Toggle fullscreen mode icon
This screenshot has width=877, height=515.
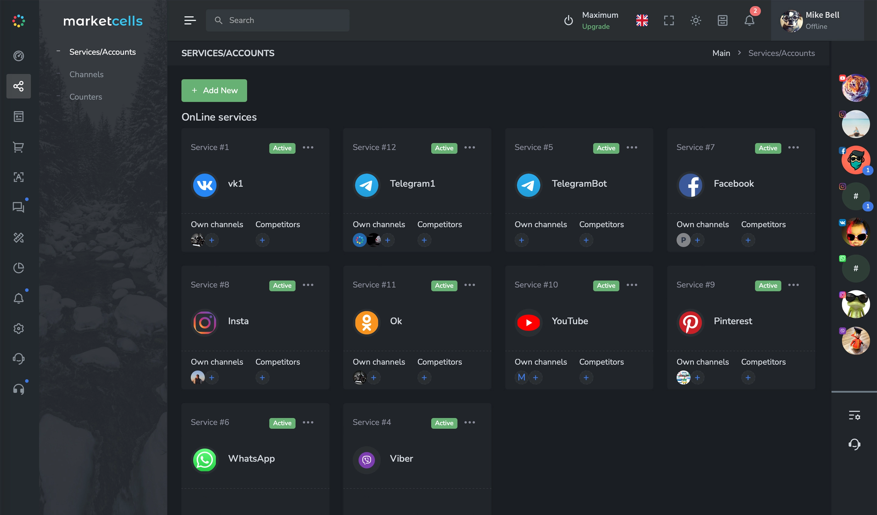[x=668, y=21]
